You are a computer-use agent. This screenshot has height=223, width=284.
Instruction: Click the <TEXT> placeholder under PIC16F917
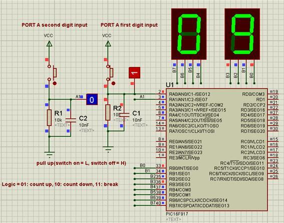tap(173, 219)
